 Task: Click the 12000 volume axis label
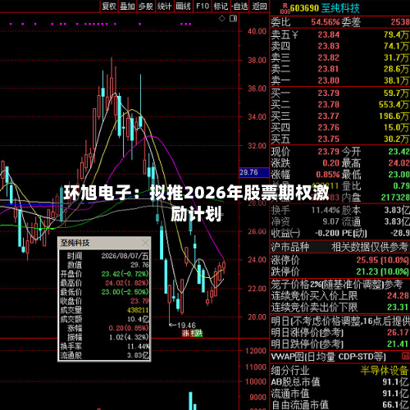tap(256, 351)
